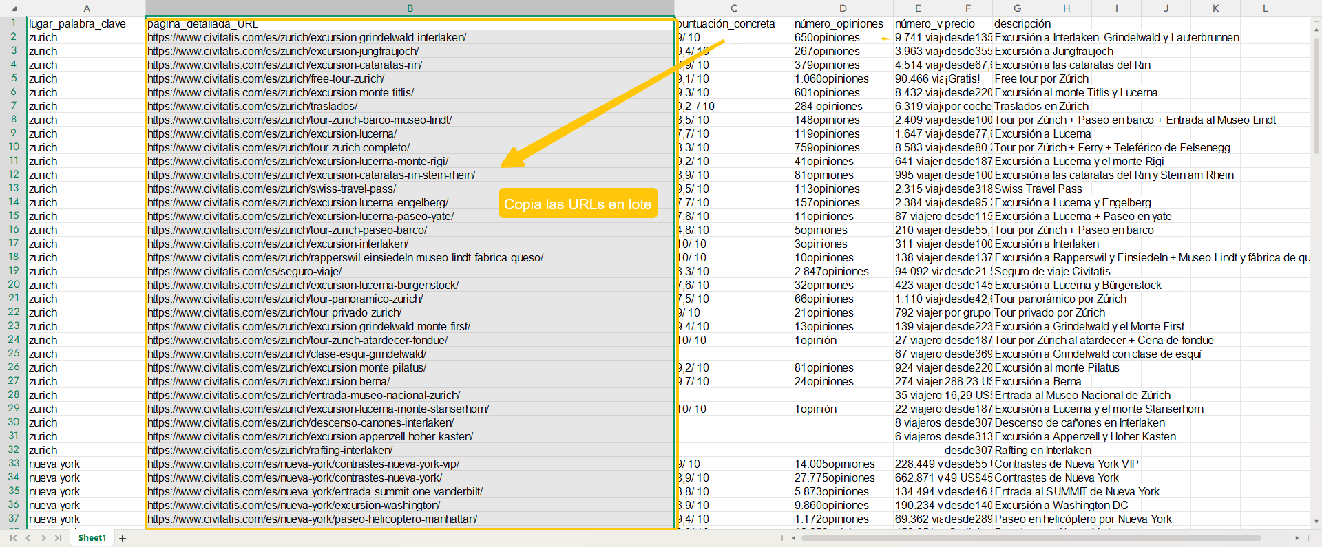Select row 37 header

click(13, 519)
